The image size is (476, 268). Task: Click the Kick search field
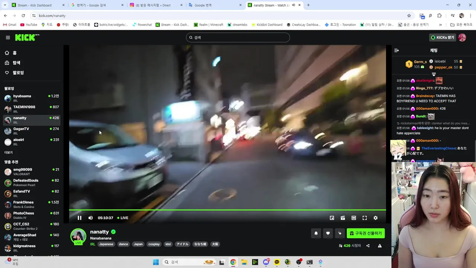click(x=238, y=38)
